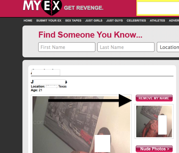Viewport: 179px width, 153px height.
Task: Click the pink button below the thumbnail
Action: (154, 149)
